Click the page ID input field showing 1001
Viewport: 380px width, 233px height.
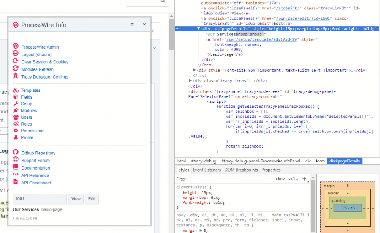click(x=40, y=199)
